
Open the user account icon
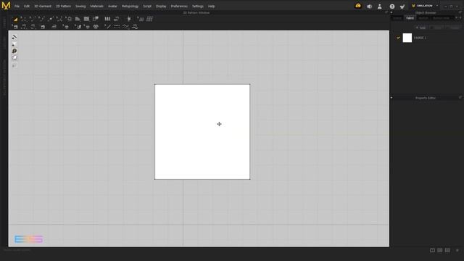380,7
